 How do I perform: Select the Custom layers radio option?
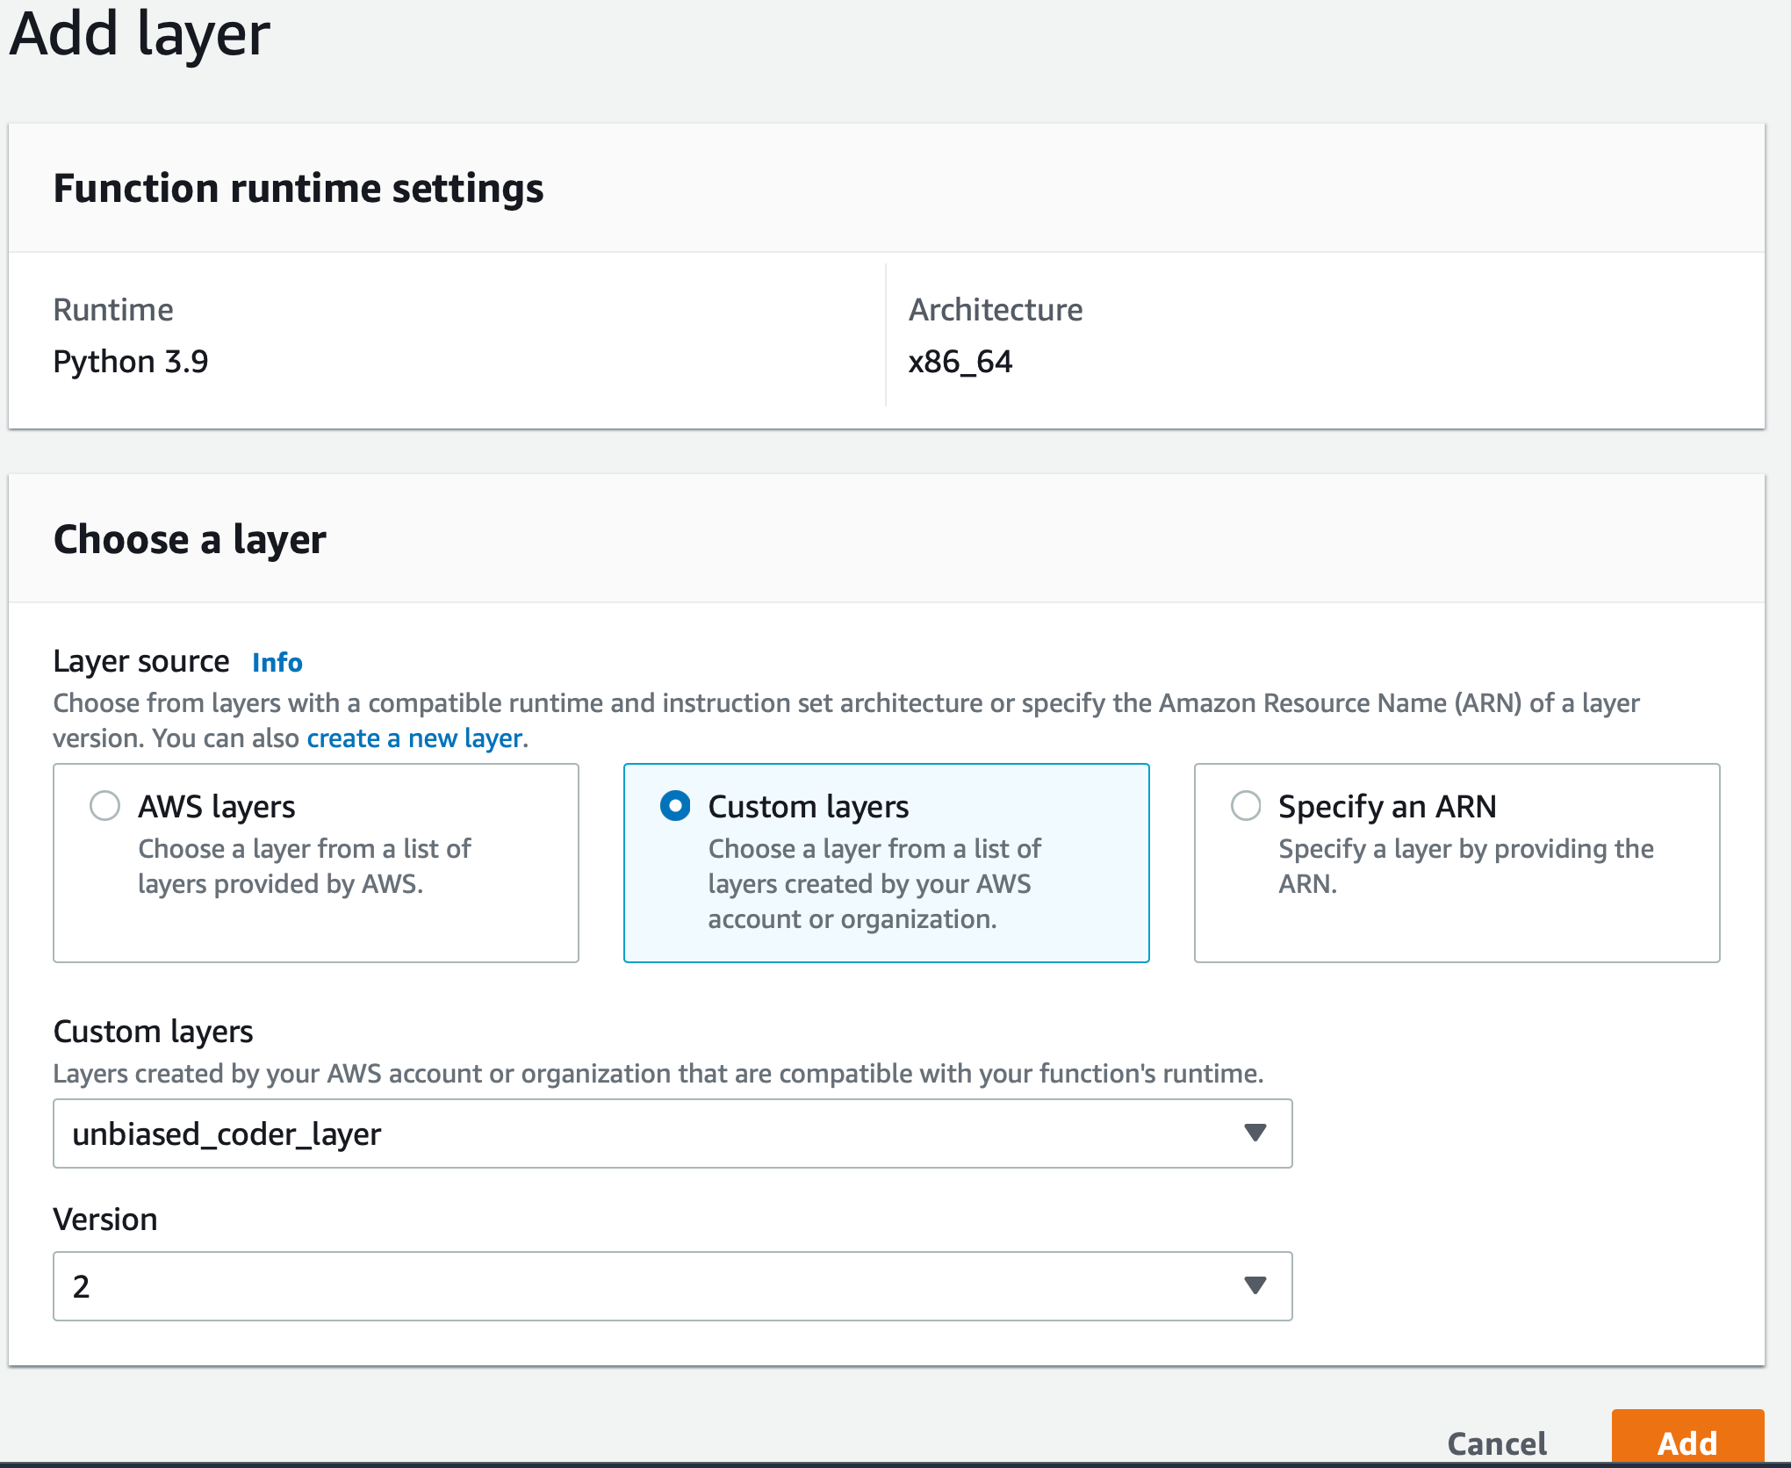(x=675, y=805)
